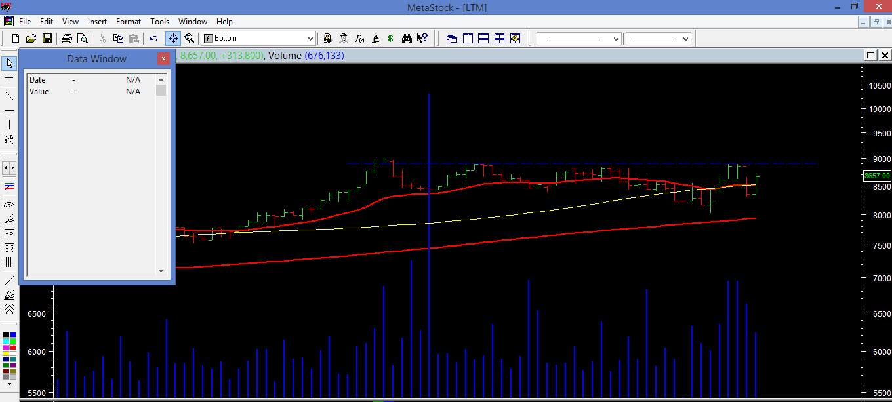
Task: Click the Date row in Data Window
Action: [91, 80]
